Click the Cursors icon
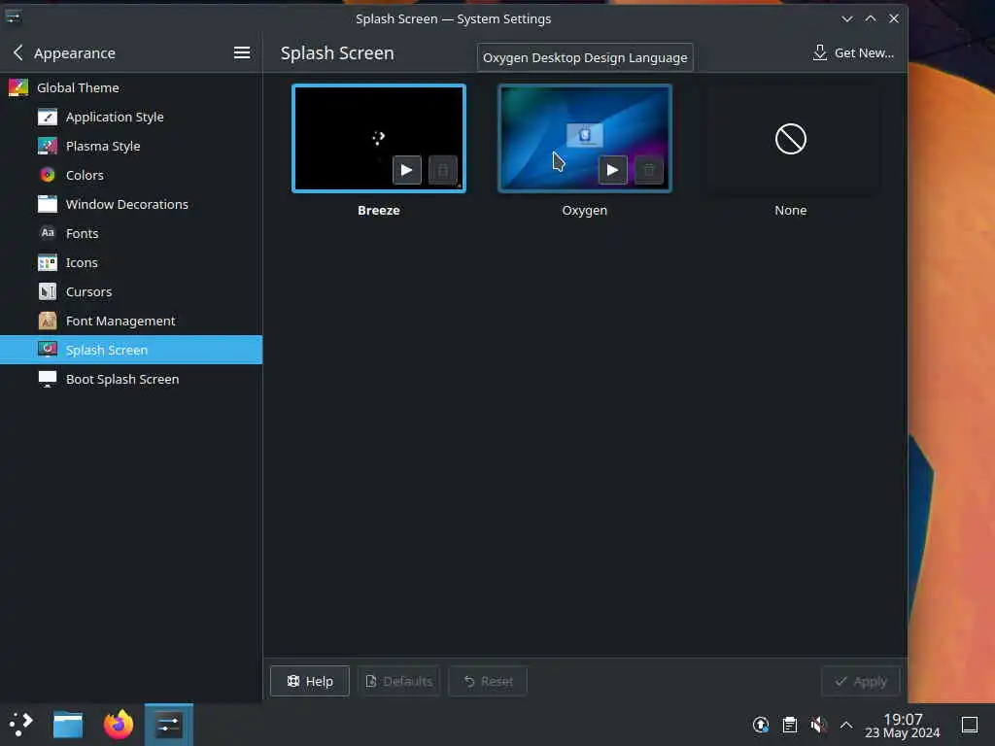995x746 pixels. click(x=48, y=291)
